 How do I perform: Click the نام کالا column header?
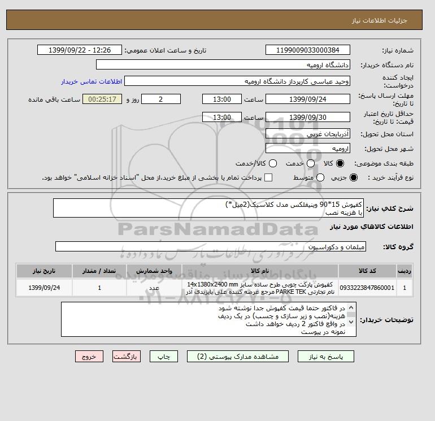coord(260,271)
